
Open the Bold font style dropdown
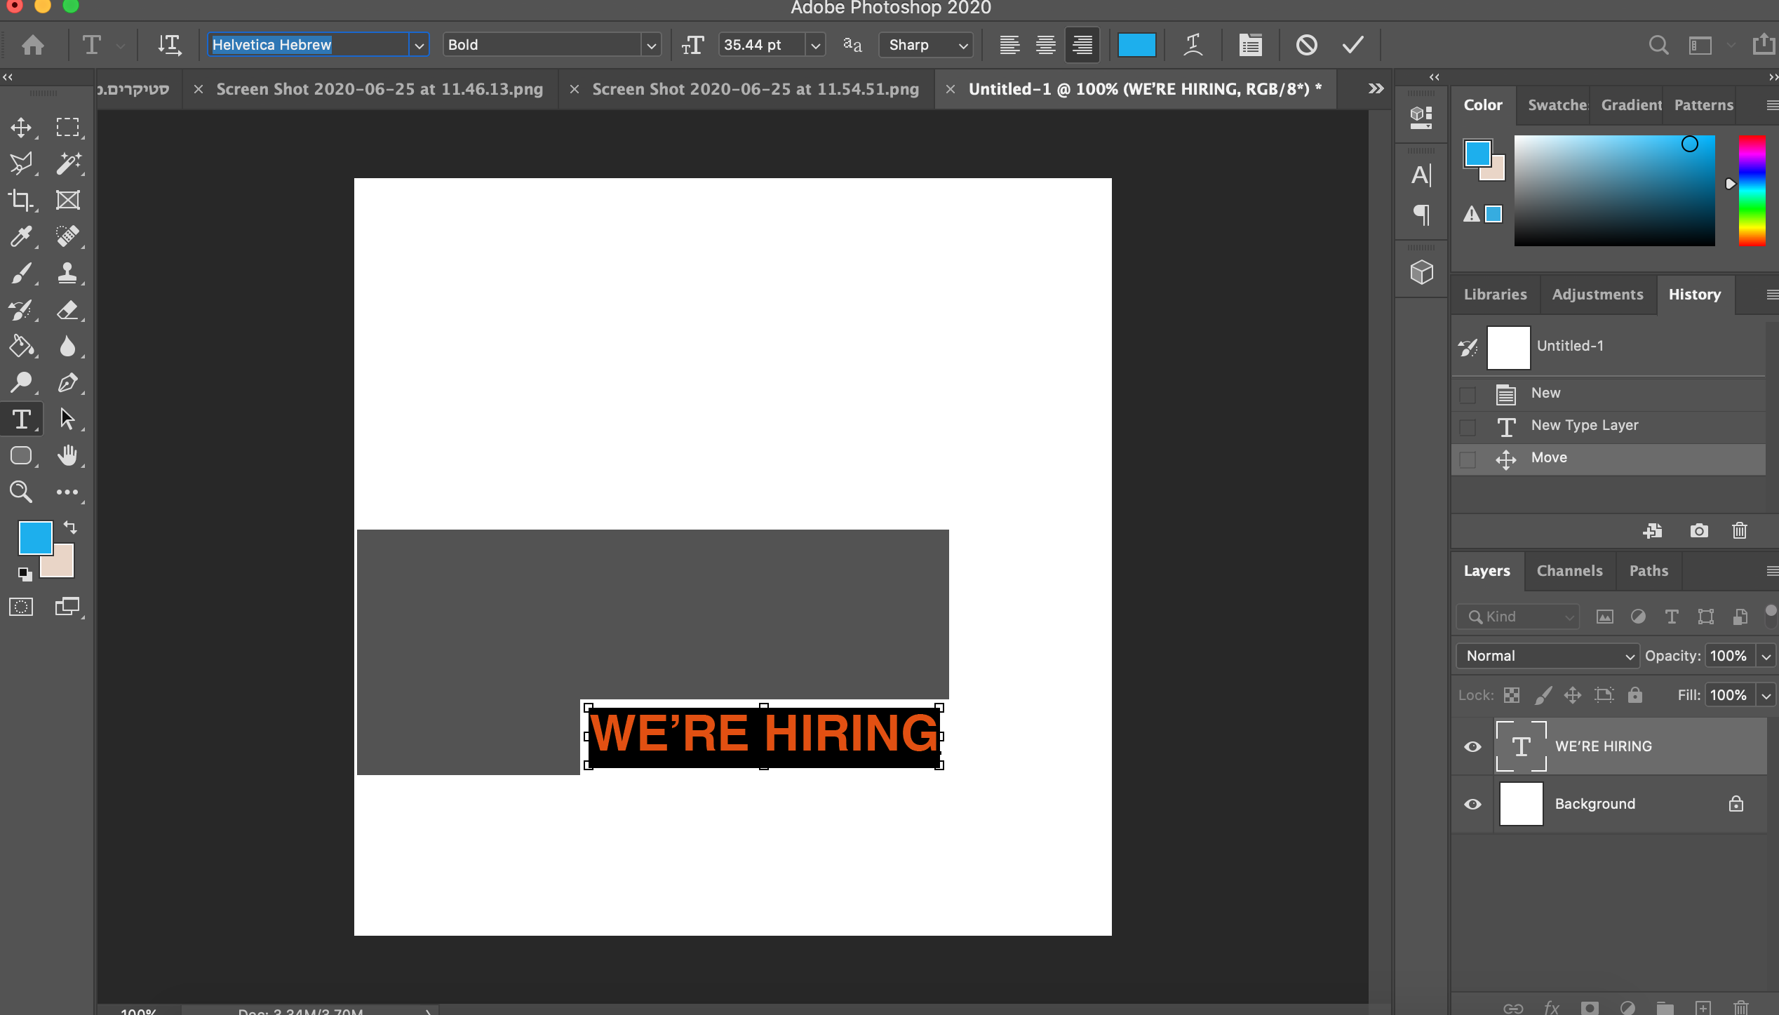point(651,46)
